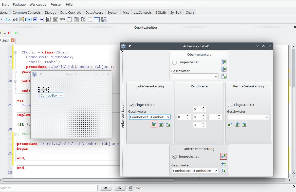Screen dimensions: 296x192
Task: Anchor right side to sibling's horizontal center
Action: pyautogui.click(x=237, y=124)
